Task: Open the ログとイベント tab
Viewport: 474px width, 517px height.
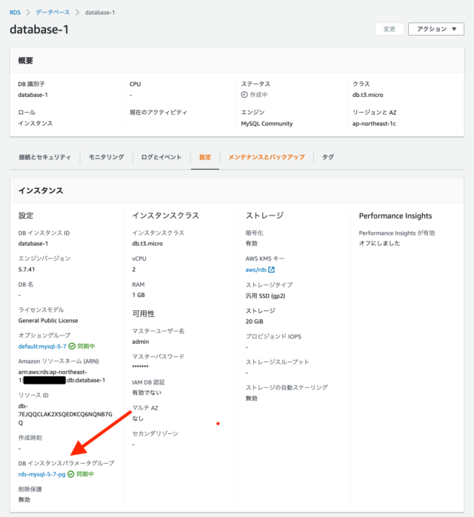Action: (161, 157)
